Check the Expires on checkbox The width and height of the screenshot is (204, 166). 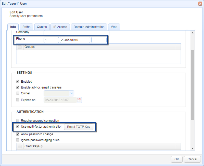point(18,100)
